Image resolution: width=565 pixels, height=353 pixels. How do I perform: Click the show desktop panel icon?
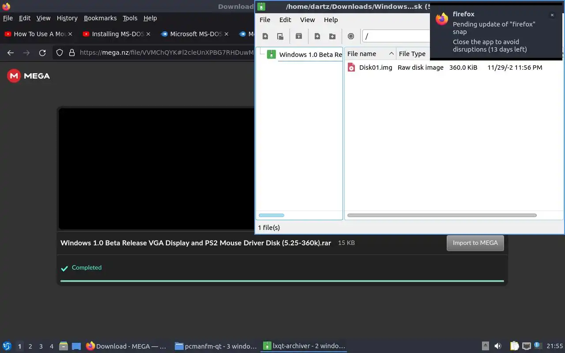pyautogui.click(x=76, y=346)
